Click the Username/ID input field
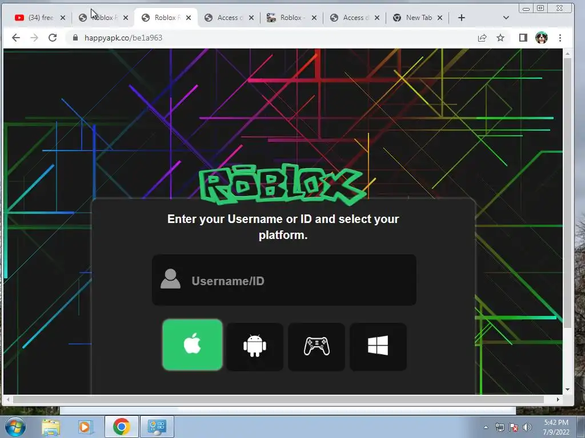 (285, 280)
